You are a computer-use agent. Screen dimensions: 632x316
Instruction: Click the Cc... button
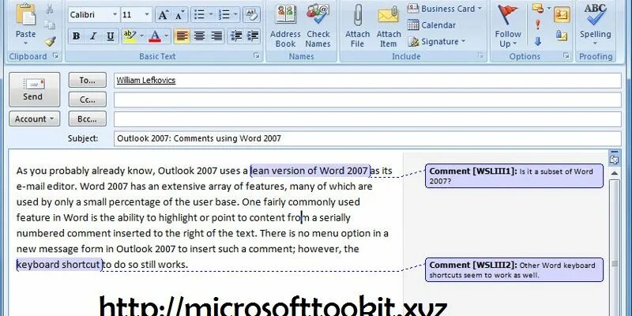point(88,100)
